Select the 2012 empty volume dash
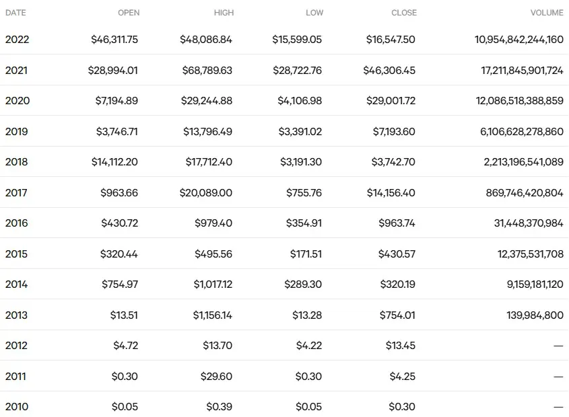Viewport: 569px width, 417px height. click(558, 346)
